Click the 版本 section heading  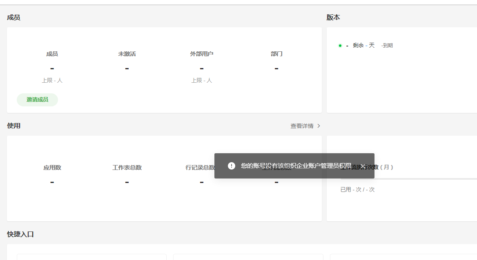pyautogui.click(x=333, y=18)
